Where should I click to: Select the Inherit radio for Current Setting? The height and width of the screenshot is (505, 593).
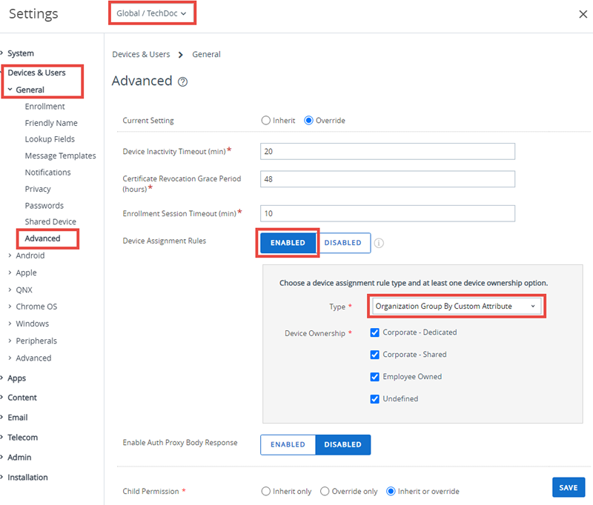[x=266, y=121]
